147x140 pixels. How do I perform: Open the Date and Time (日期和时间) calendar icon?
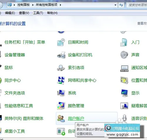point(61,42)
